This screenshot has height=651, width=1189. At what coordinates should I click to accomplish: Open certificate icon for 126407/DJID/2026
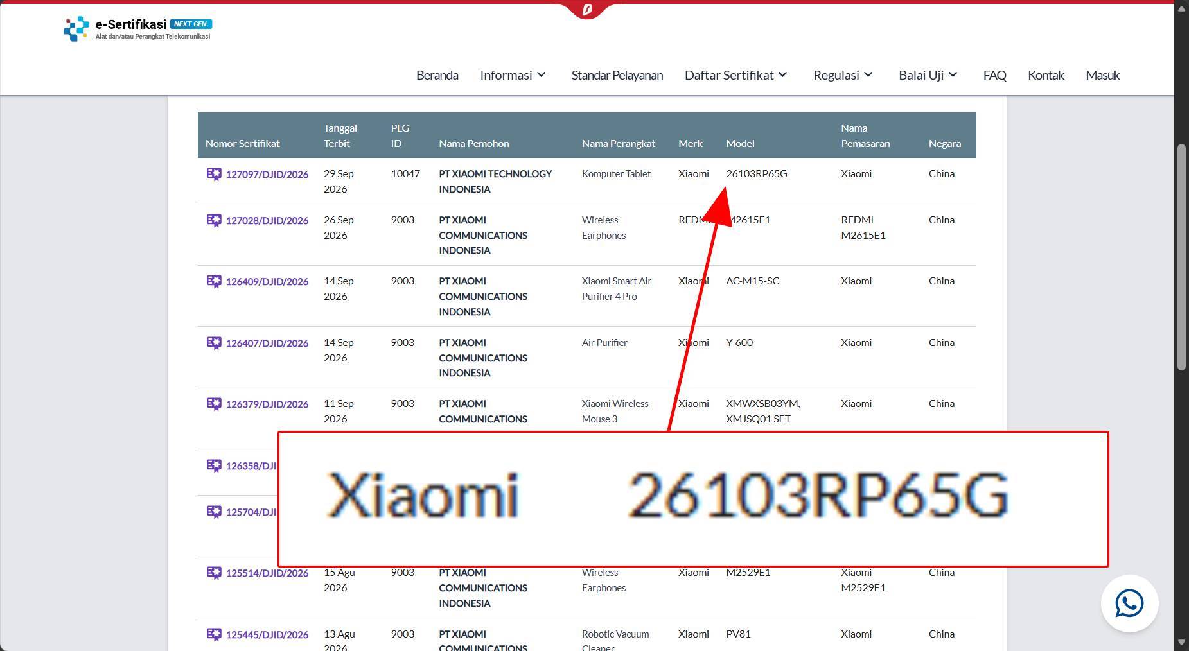click(214, 343)
